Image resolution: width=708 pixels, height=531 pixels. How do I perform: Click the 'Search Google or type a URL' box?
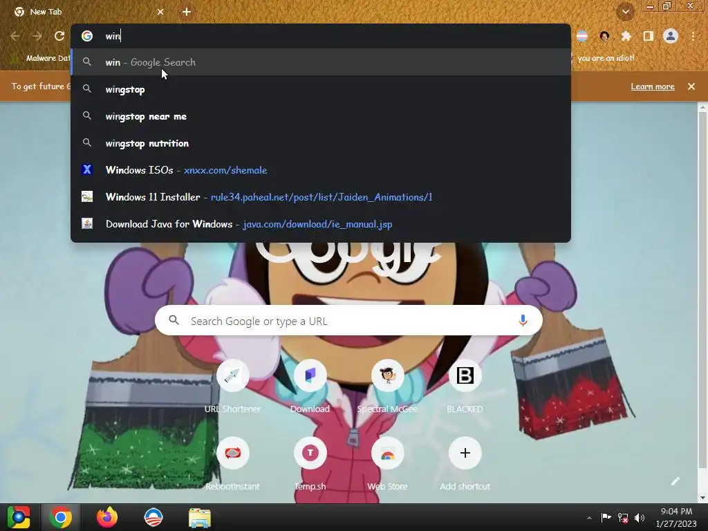tap(348, 321)
